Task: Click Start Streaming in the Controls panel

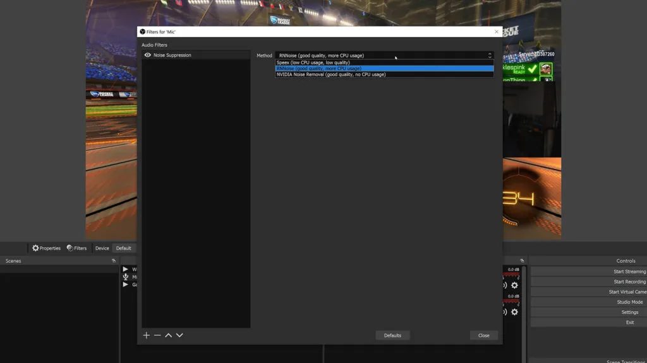Action: click(627, 271)
